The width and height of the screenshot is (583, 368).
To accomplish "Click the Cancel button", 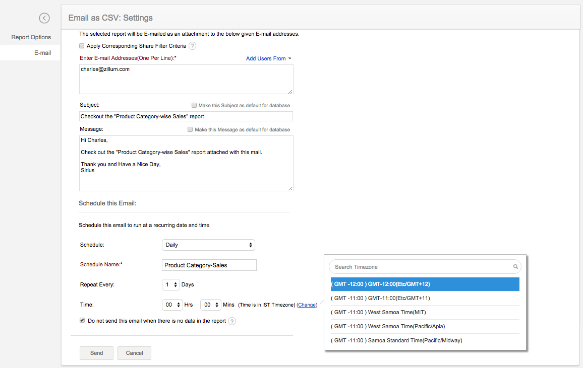I will coord(134,353).
